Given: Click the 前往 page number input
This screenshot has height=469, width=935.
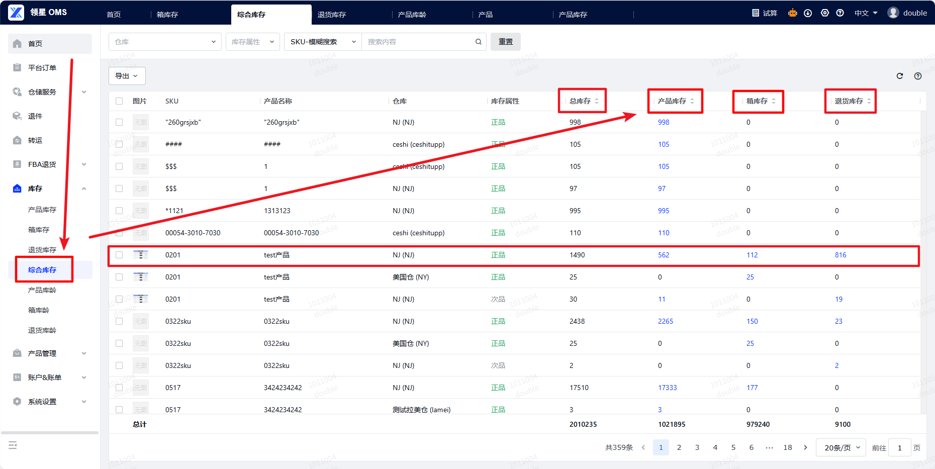Looking at the screenshot, I should tap(900, 447).
